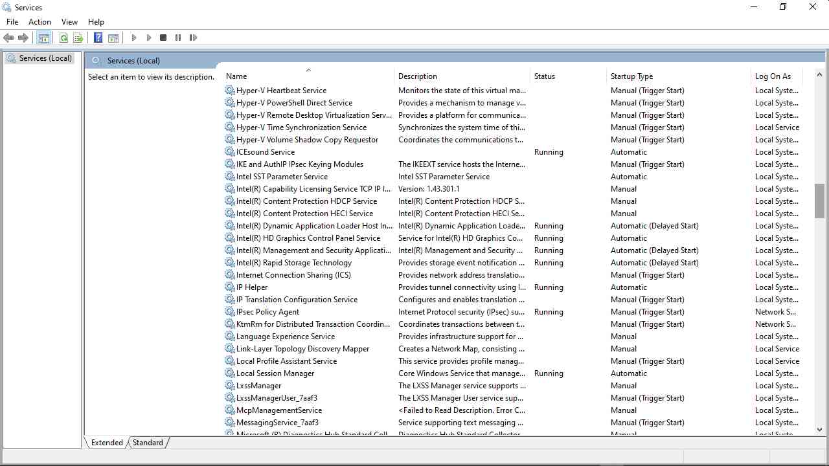Select Services (Local) in the console tree
This screenshot has width=829, height=466.
[x=45, y=58]
